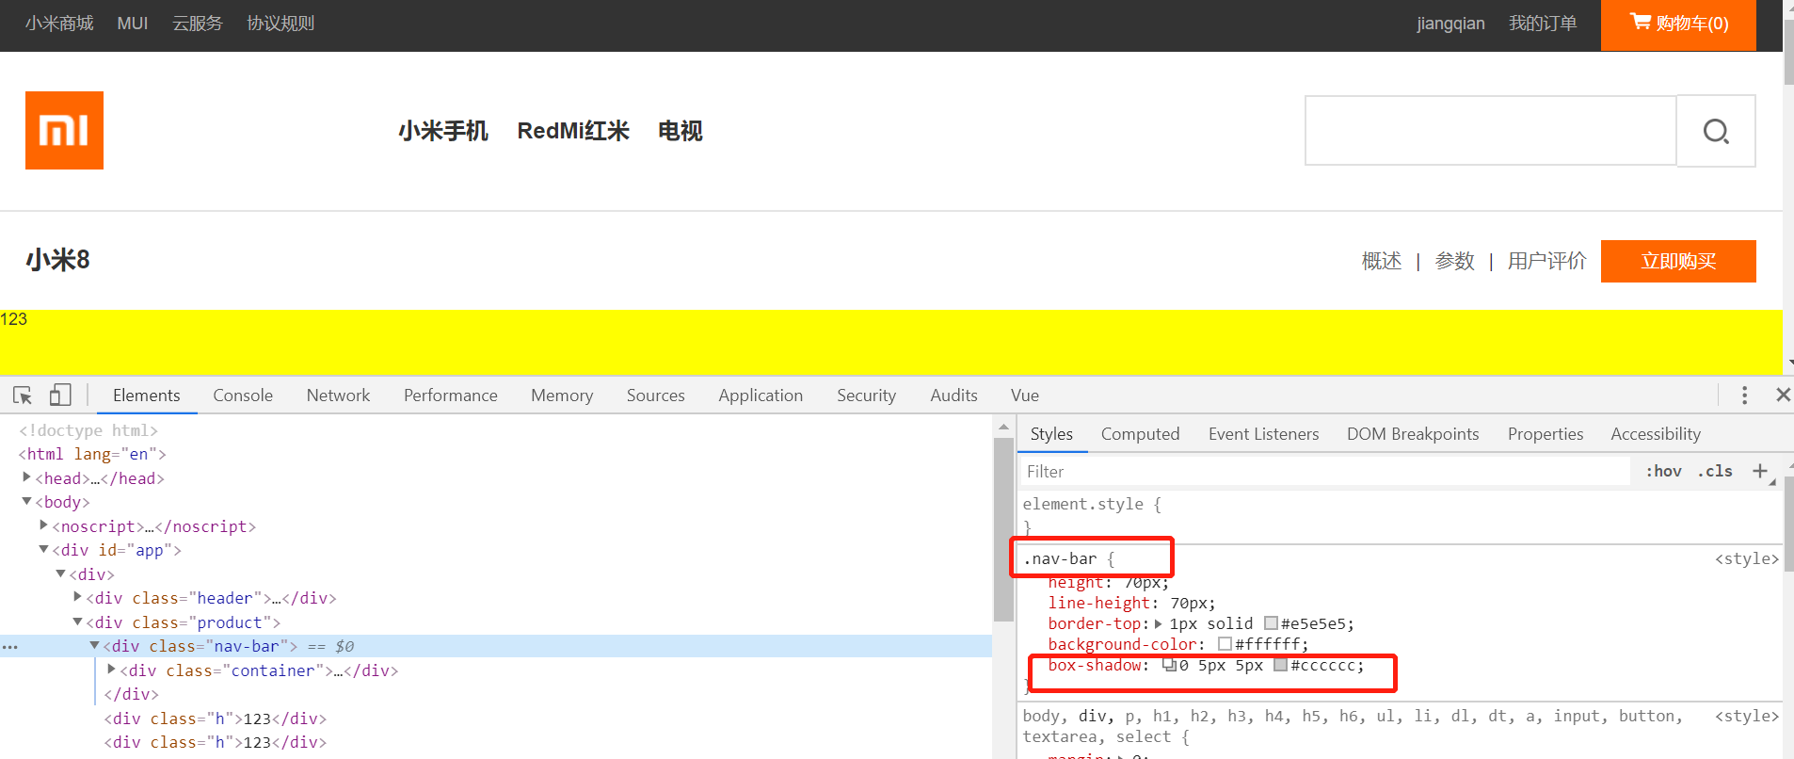
Task: Click the 小米手机 nav item
Action: click(x=443, y=131)
